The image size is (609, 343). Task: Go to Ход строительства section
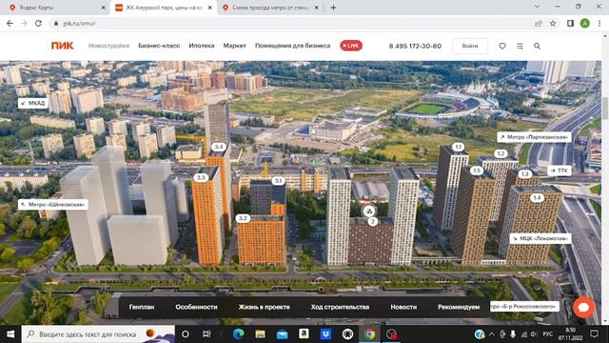pos(340,307)
